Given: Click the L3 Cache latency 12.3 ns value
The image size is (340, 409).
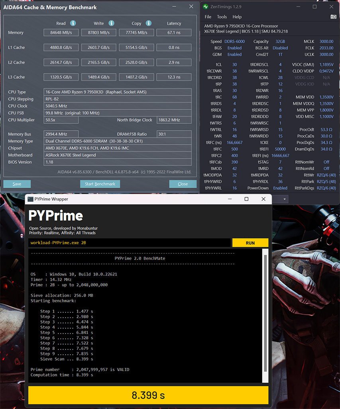Looking at the screenshot, I should (174, 77).
